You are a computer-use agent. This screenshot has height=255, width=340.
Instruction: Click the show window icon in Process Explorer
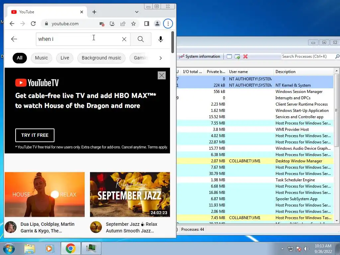click(x=229, y=56)
